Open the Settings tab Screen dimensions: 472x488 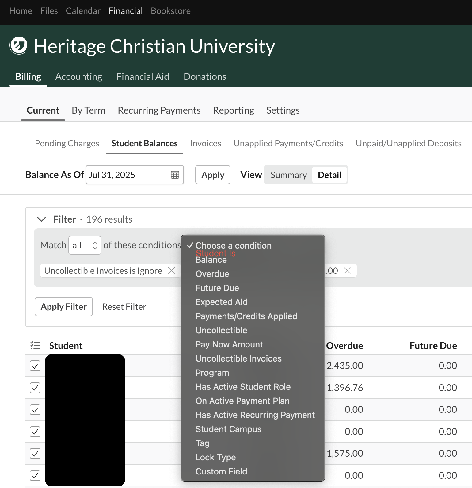point(283,110)
